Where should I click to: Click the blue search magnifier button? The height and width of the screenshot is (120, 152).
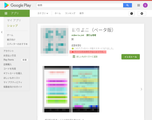pos(127,5)
